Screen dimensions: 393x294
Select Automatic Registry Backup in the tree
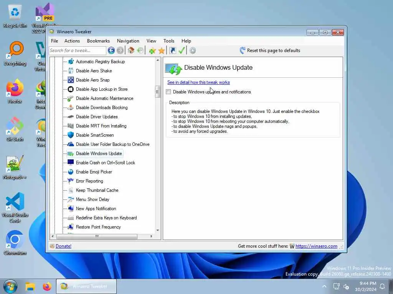coord(100,62)
